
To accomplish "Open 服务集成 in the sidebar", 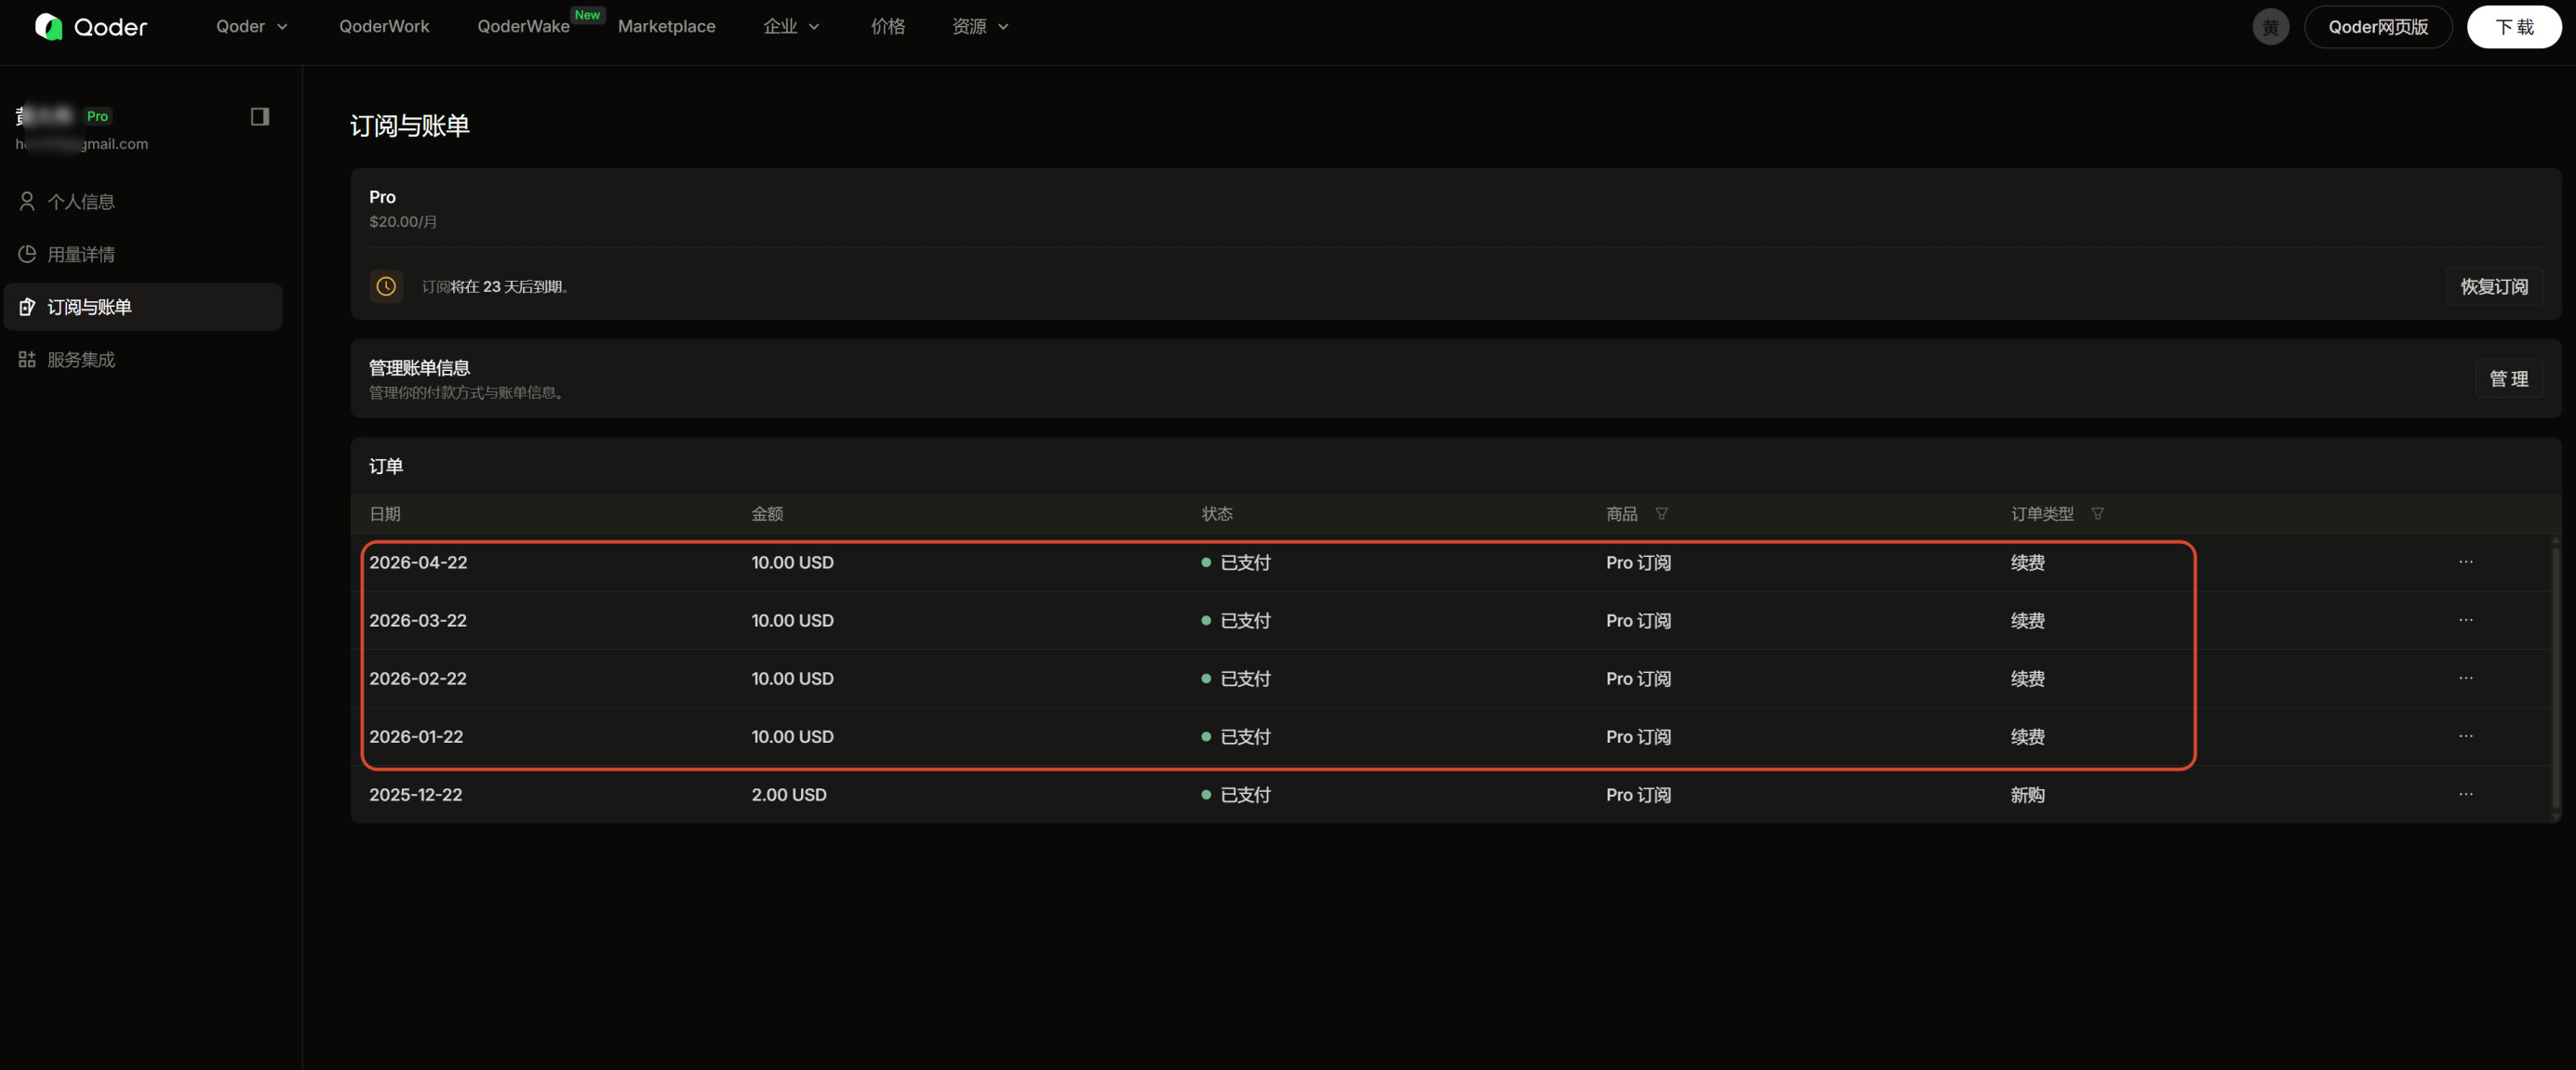I will (x=143, y=360).
